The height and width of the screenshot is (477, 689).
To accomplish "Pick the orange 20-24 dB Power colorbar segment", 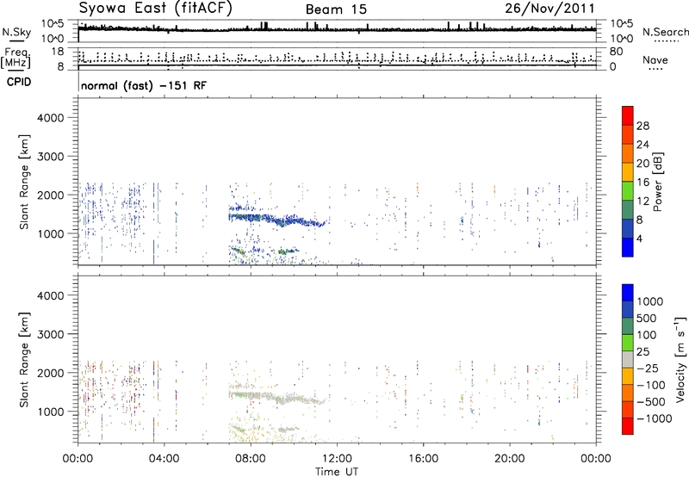I will (x=628, y=153).
